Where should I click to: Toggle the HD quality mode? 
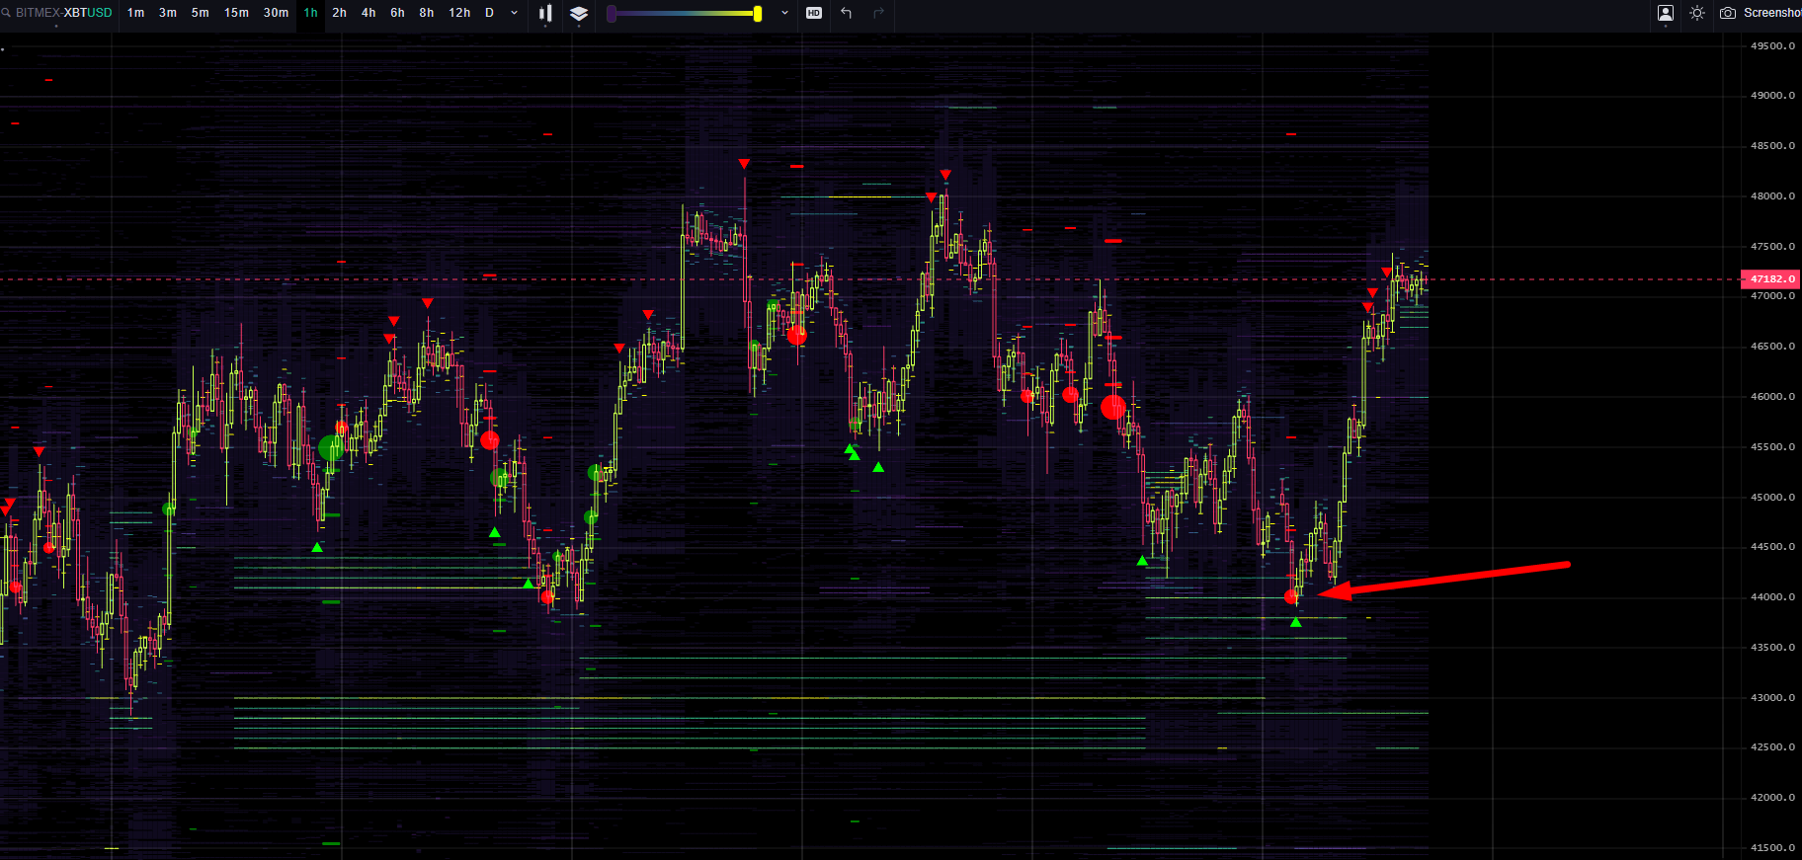814,13
